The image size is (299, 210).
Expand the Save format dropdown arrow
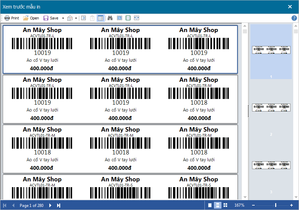(63, 18)
